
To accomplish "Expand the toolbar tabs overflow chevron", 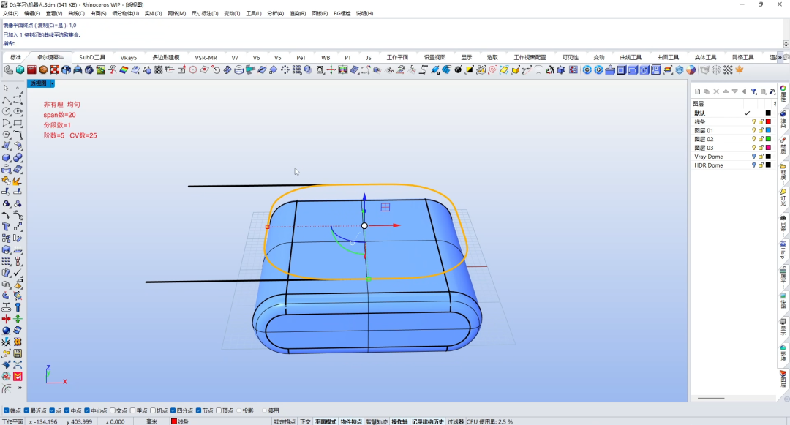I will 780,57.
